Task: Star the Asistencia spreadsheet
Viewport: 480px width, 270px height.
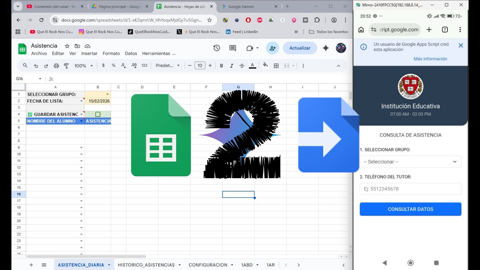Action: tap(67, 46)
